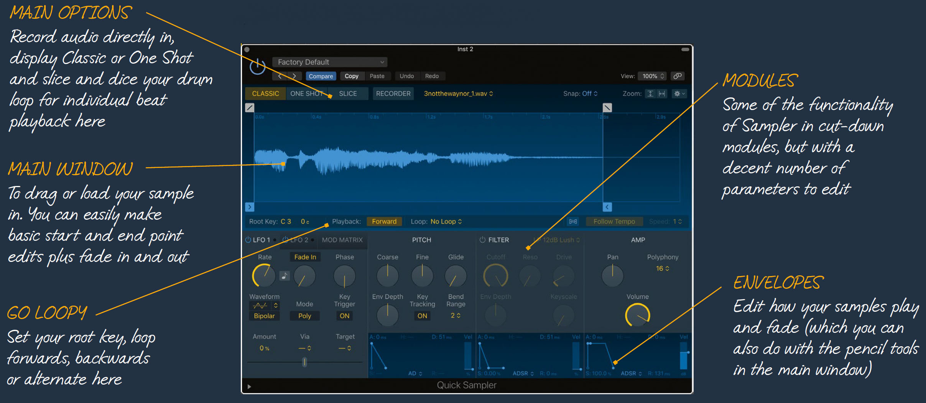Click the LFO Rate knob
Image resolution: width=926 pixels, height=403 pixels.
tap(264, 276)
